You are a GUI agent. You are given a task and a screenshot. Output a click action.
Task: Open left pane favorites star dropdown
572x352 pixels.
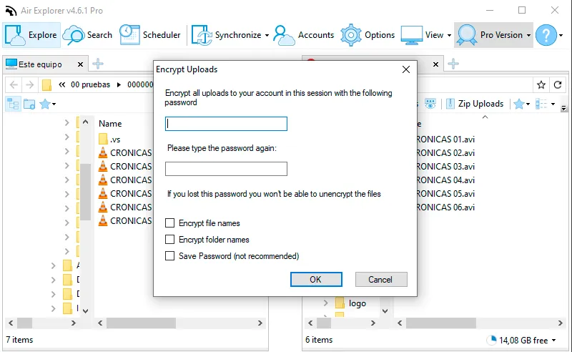(x=48, y=104)
